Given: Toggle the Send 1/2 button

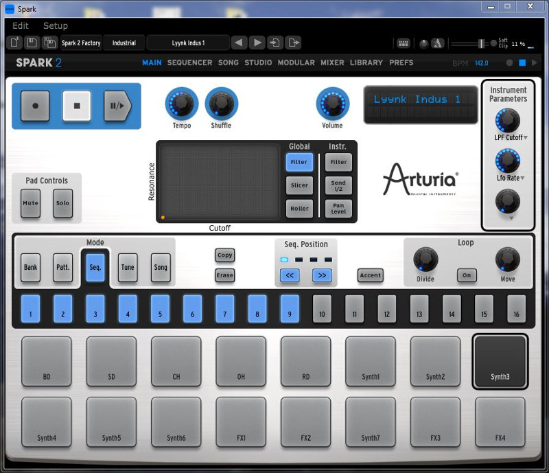Looking at the screenshot, I should pos(338,185).
